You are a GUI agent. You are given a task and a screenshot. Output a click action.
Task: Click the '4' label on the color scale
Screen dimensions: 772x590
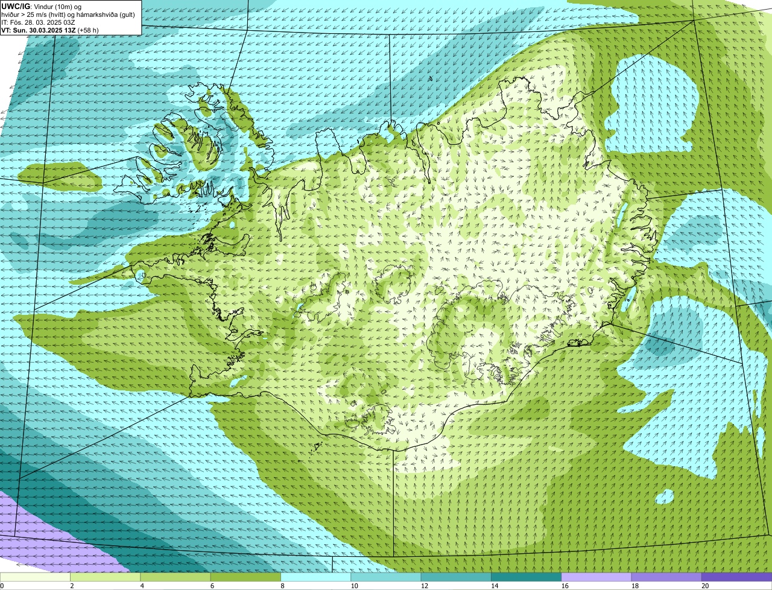click(142, 586)
